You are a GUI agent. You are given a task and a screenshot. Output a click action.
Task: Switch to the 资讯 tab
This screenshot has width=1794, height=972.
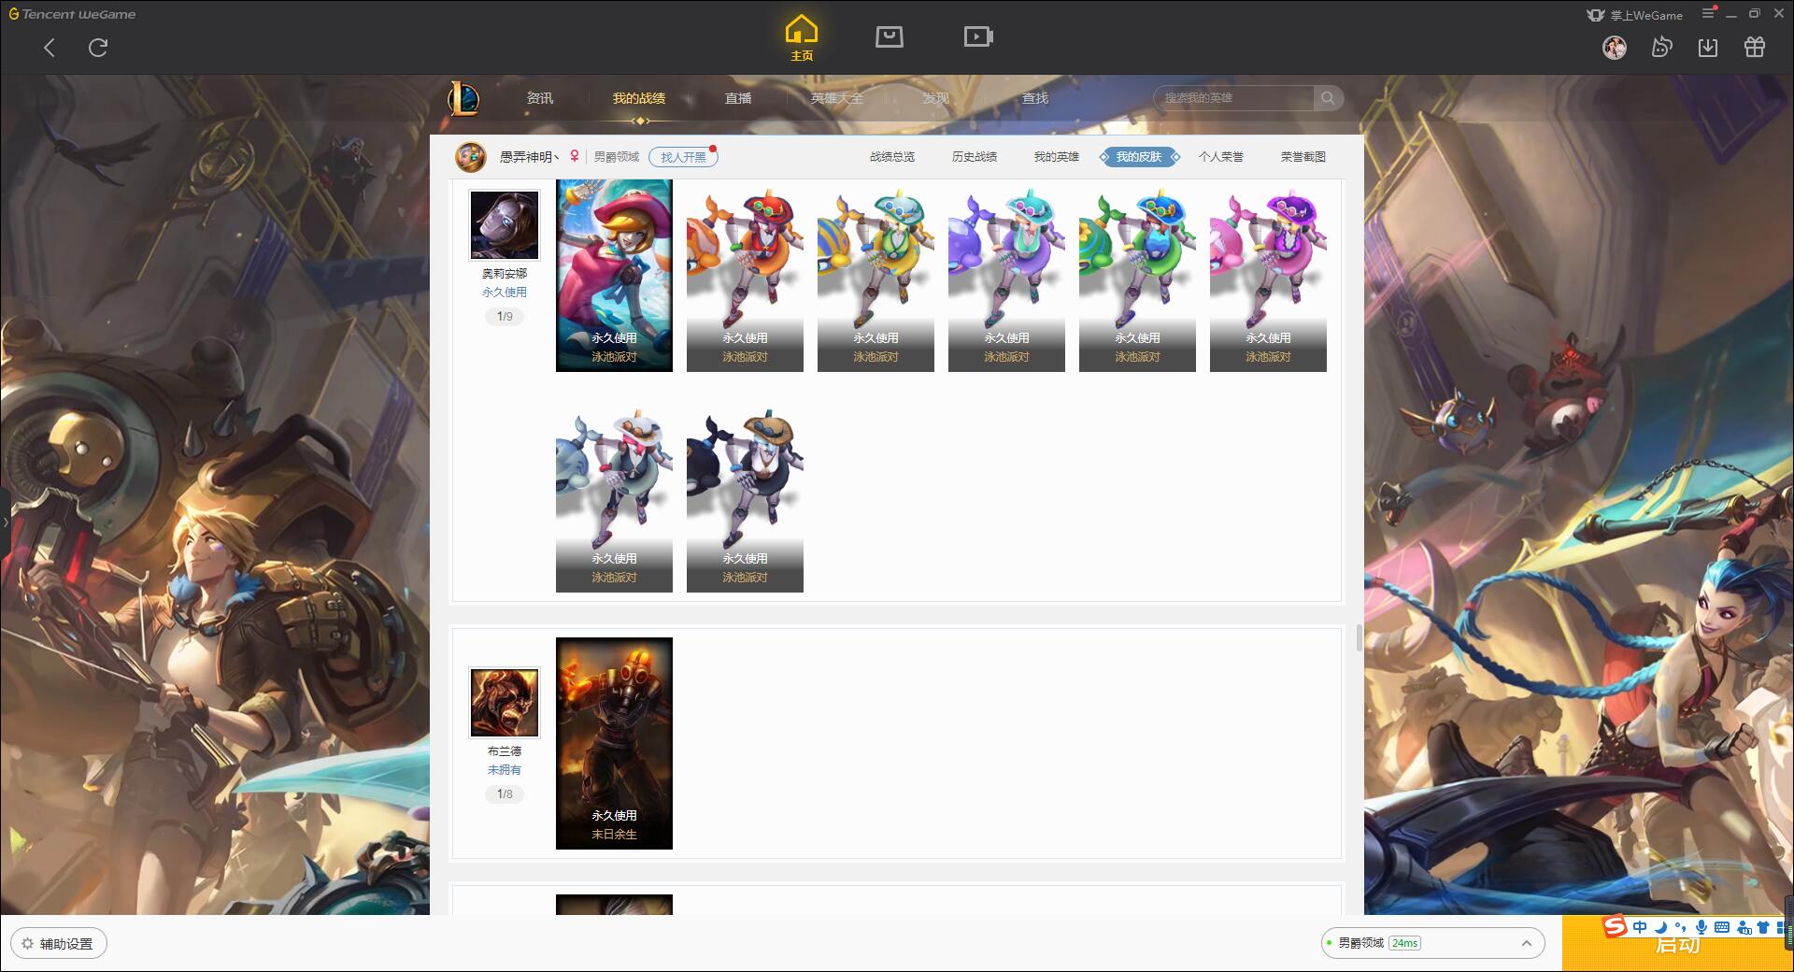(539, 98)
